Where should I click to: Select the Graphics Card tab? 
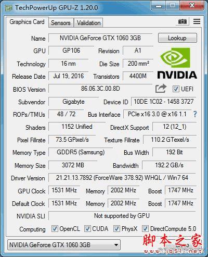pos(27,22)
